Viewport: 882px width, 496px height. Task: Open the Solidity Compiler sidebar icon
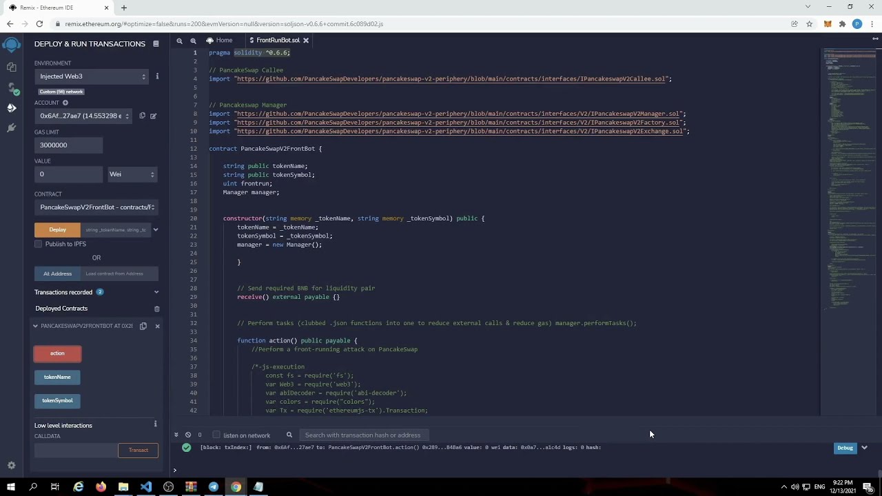pyautogui.click(x=12, y=88)
